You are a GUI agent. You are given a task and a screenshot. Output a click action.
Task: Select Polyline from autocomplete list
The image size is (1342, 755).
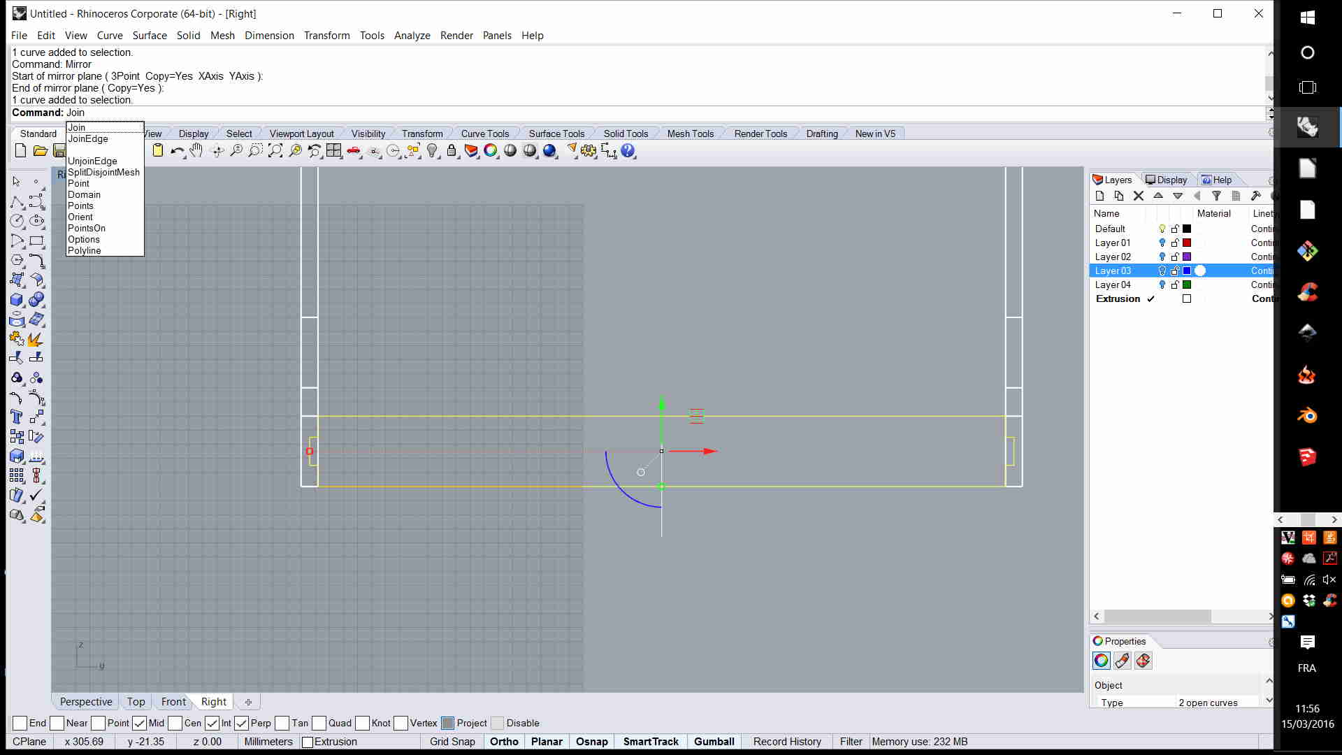(85, 251)
